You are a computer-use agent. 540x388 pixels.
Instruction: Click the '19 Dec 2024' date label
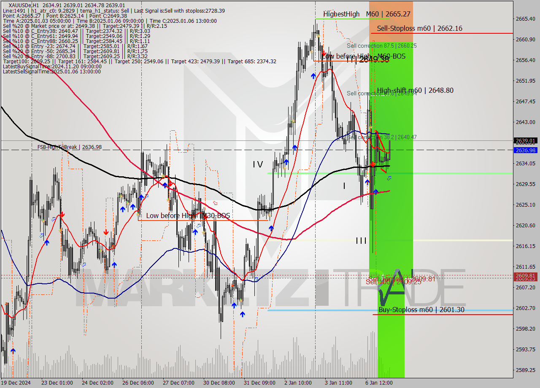[16, 383]
